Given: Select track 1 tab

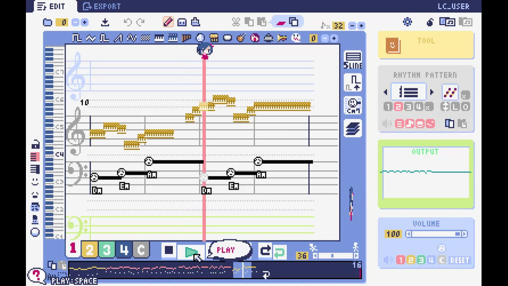Looking at the screenshot, I should [x=73, y=249].
